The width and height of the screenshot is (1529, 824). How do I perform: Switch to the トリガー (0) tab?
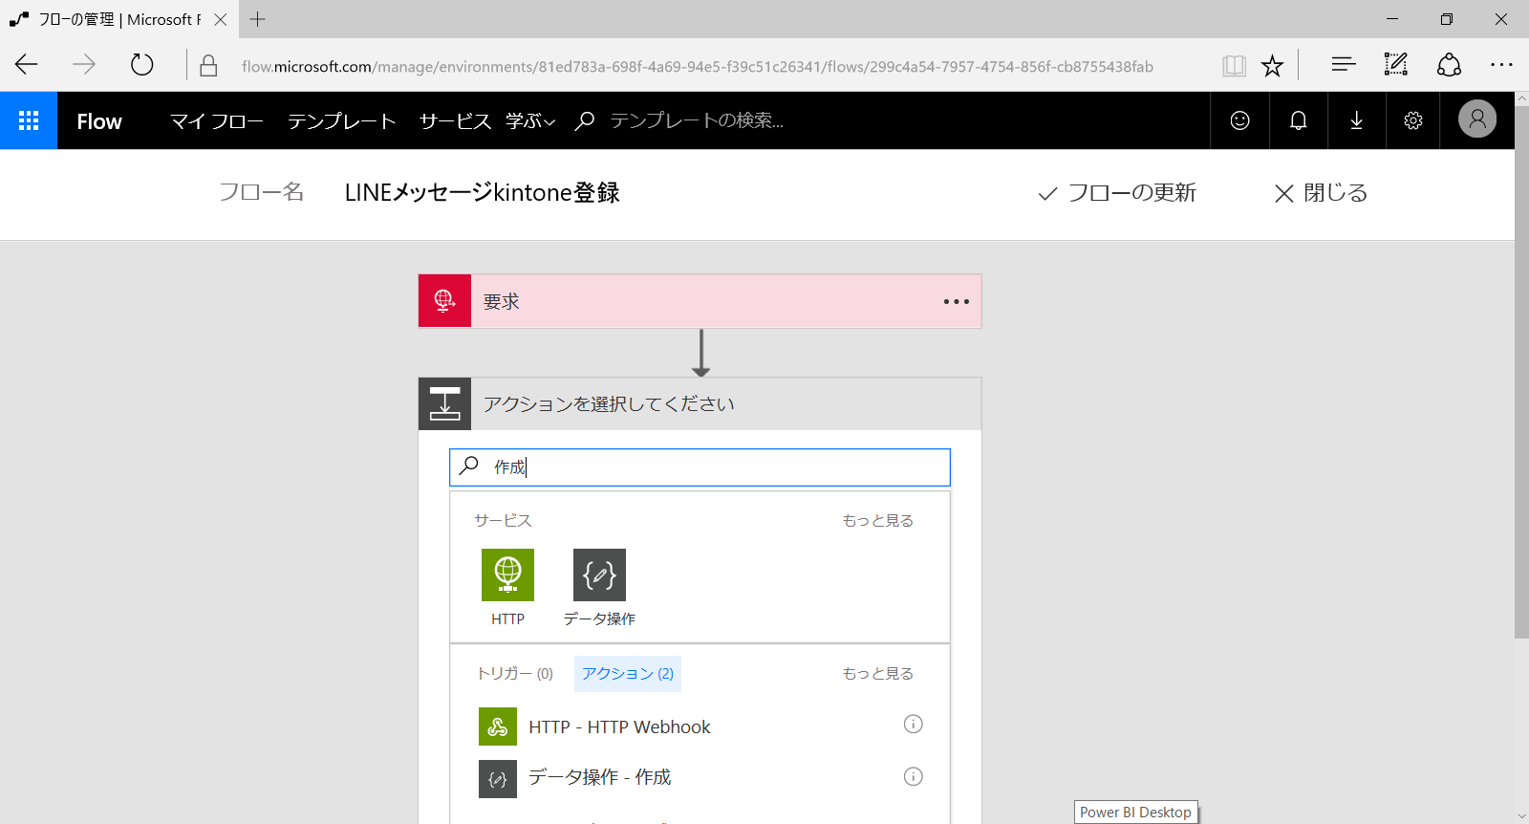[x=515, y=674]
